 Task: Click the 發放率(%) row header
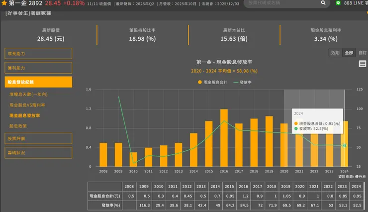tap(105, 205)
